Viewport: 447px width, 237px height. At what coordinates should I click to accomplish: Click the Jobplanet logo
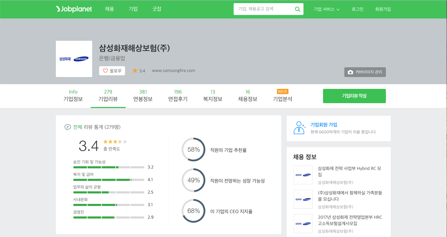click(74, 9)
